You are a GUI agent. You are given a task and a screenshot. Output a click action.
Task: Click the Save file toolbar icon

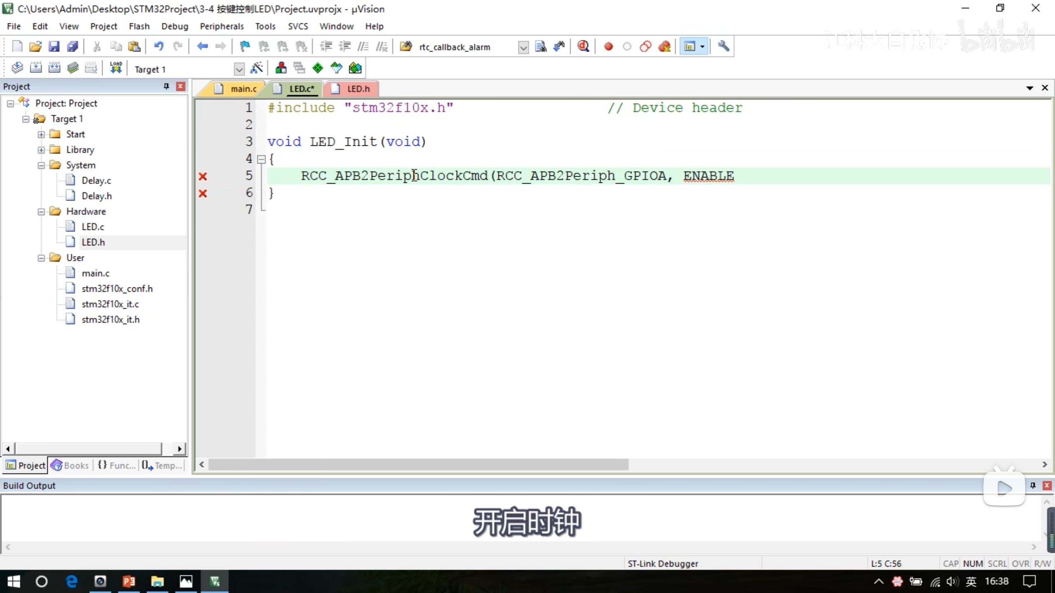coord(54,47)
